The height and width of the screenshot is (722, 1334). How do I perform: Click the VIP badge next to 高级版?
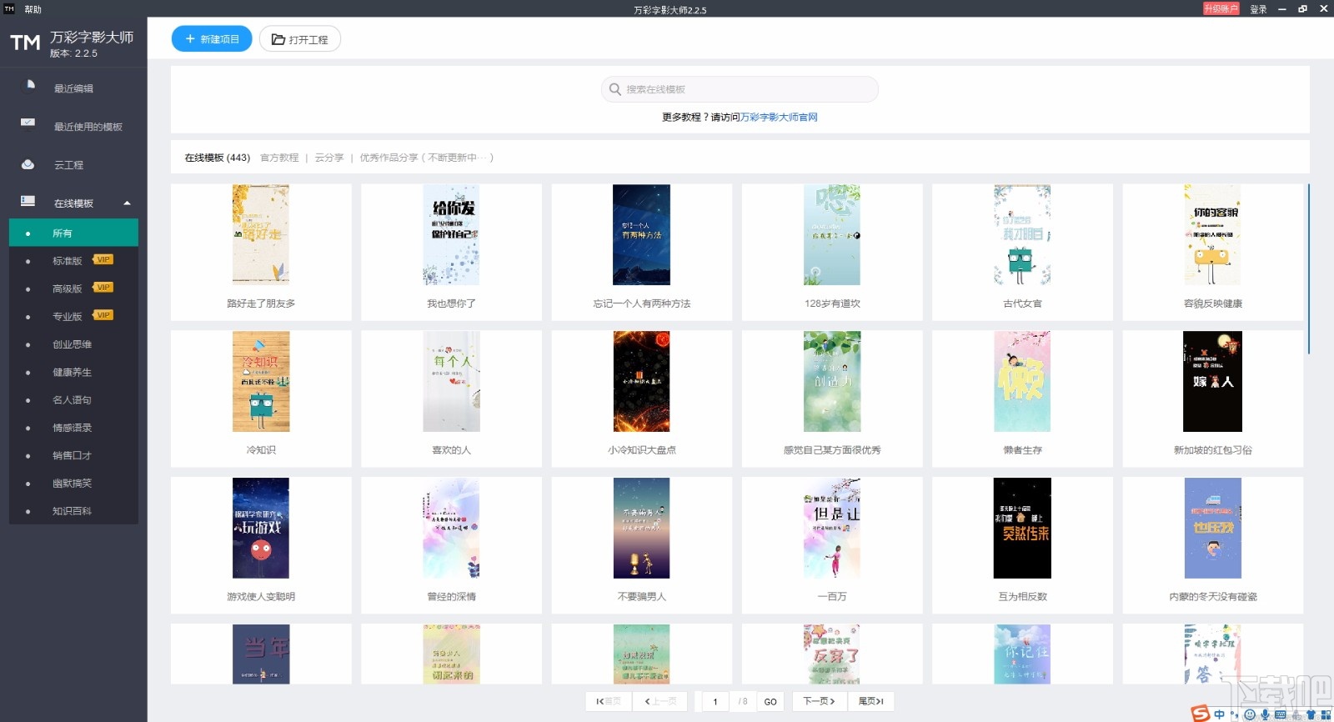[103, 288]
